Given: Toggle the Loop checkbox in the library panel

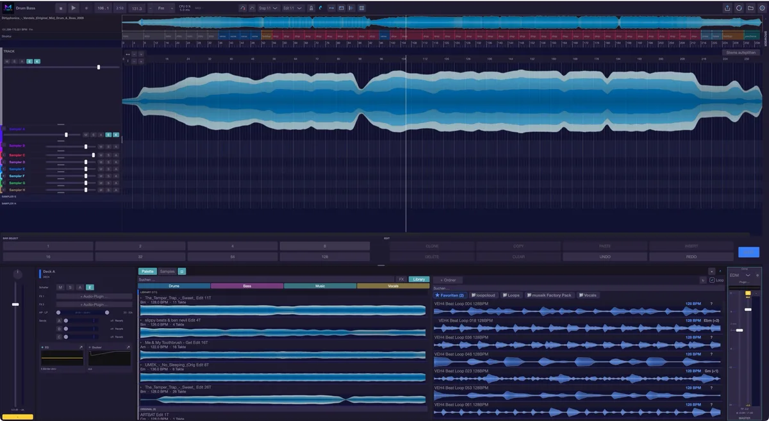Looking at the screenshot, I should tap(712, 280).
